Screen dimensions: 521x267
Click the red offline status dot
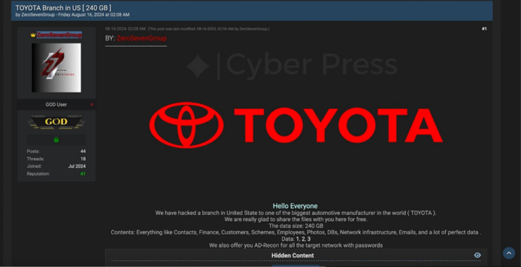(x=92, y=104)
